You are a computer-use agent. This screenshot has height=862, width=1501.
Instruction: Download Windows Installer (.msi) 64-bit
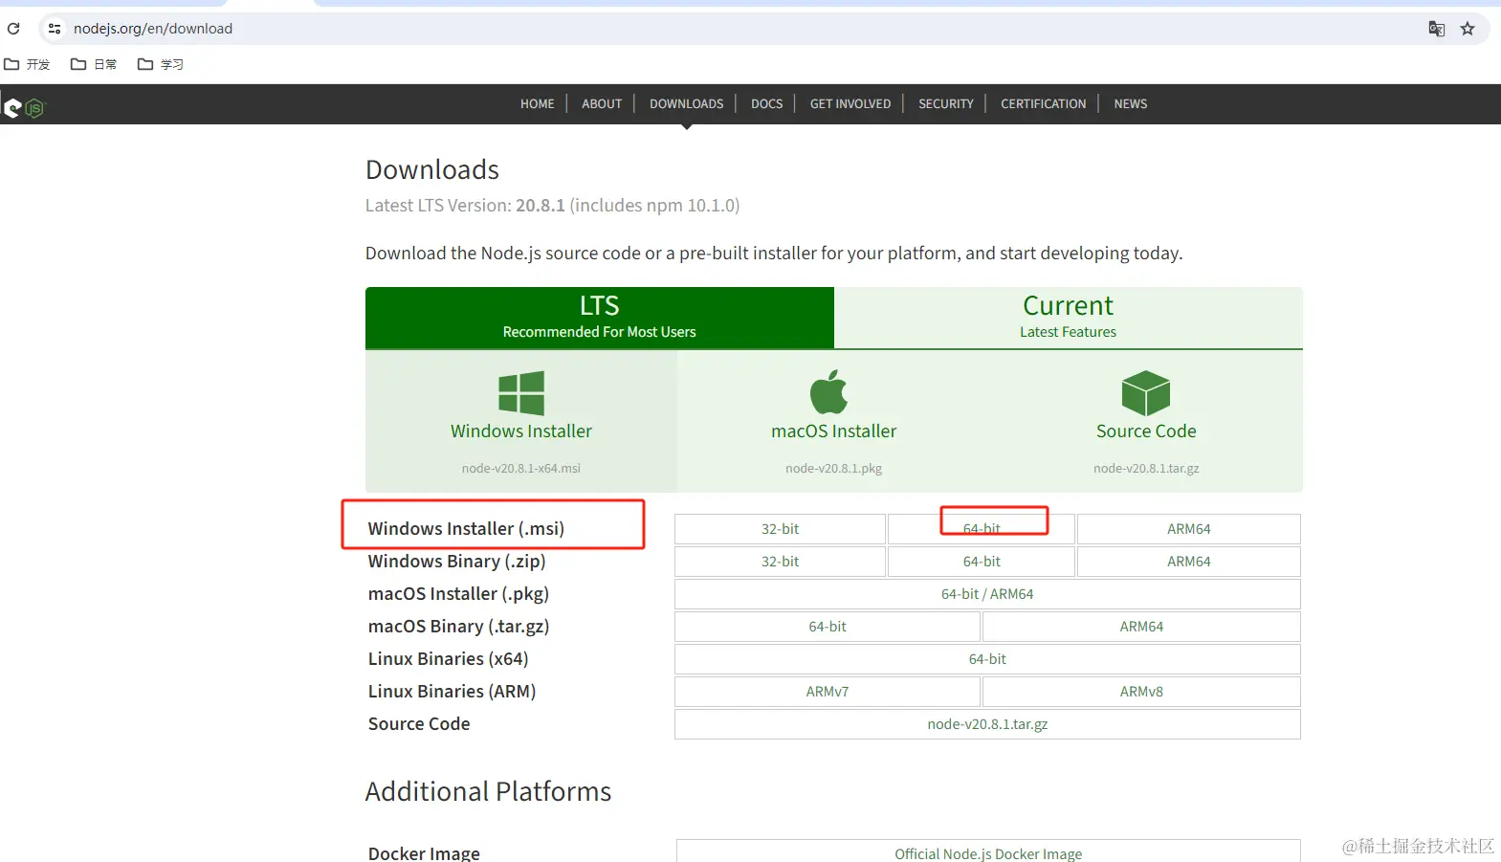[982, 529]
